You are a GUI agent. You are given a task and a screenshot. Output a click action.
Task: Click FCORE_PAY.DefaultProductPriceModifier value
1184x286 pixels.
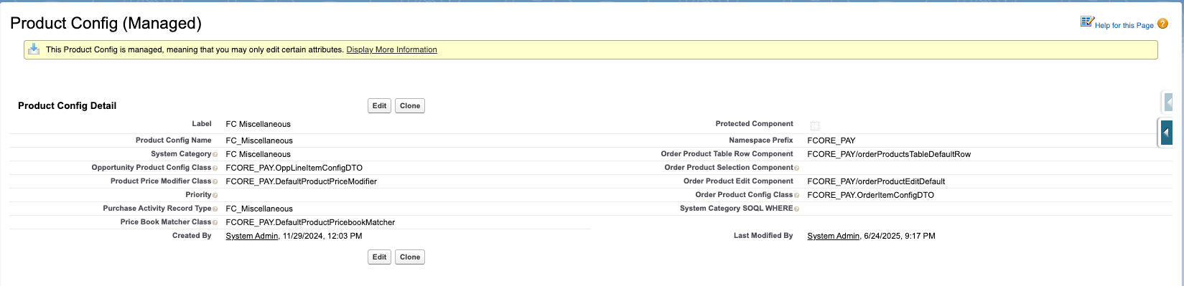click(x=301, y=181)
